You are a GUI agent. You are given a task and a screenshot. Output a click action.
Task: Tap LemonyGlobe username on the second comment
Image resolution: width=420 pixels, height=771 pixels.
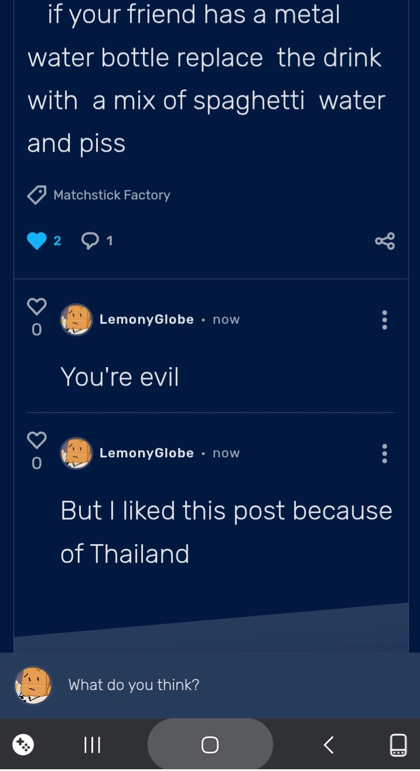[x=146, y=453]
